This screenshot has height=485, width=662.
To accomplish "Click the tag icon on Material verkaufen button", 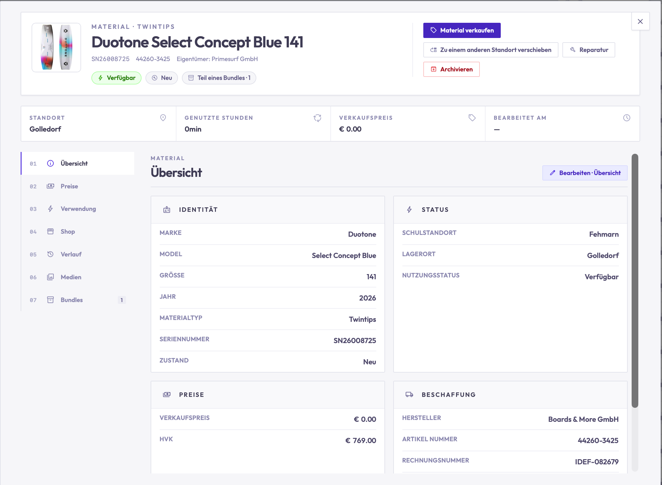I will pyautogui.click(x=433, y=30).
